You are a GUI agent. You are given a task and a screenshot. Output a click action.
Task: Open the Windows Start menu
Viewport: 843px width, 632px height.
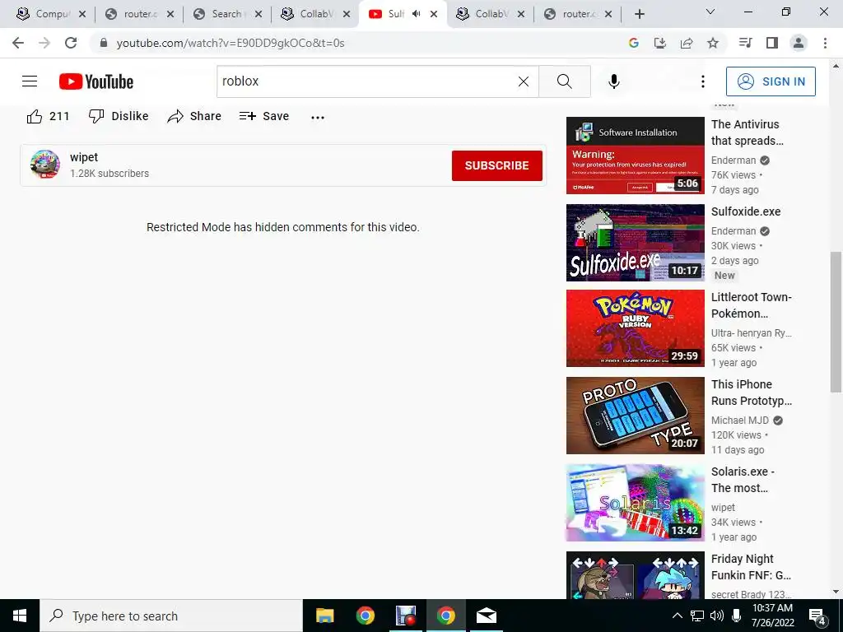point(20,616)
